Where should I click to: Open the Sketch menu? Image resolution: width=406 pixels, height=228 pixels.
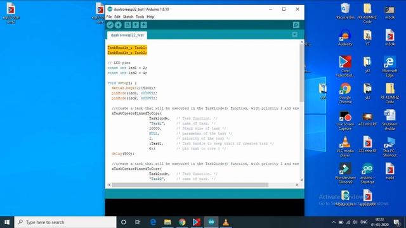[128, 17]
